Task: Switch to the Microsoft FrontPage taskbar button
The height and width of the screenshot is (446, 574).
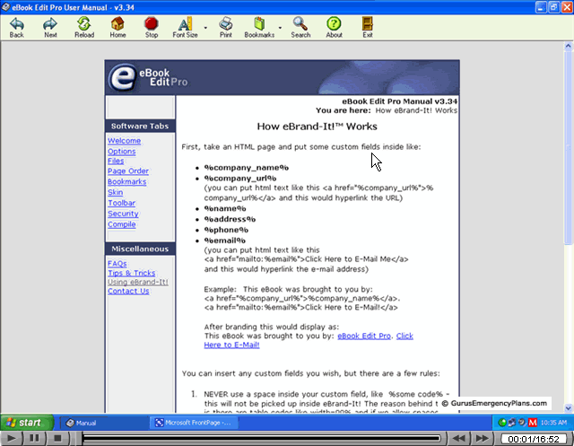Action: tap(194, 423)
